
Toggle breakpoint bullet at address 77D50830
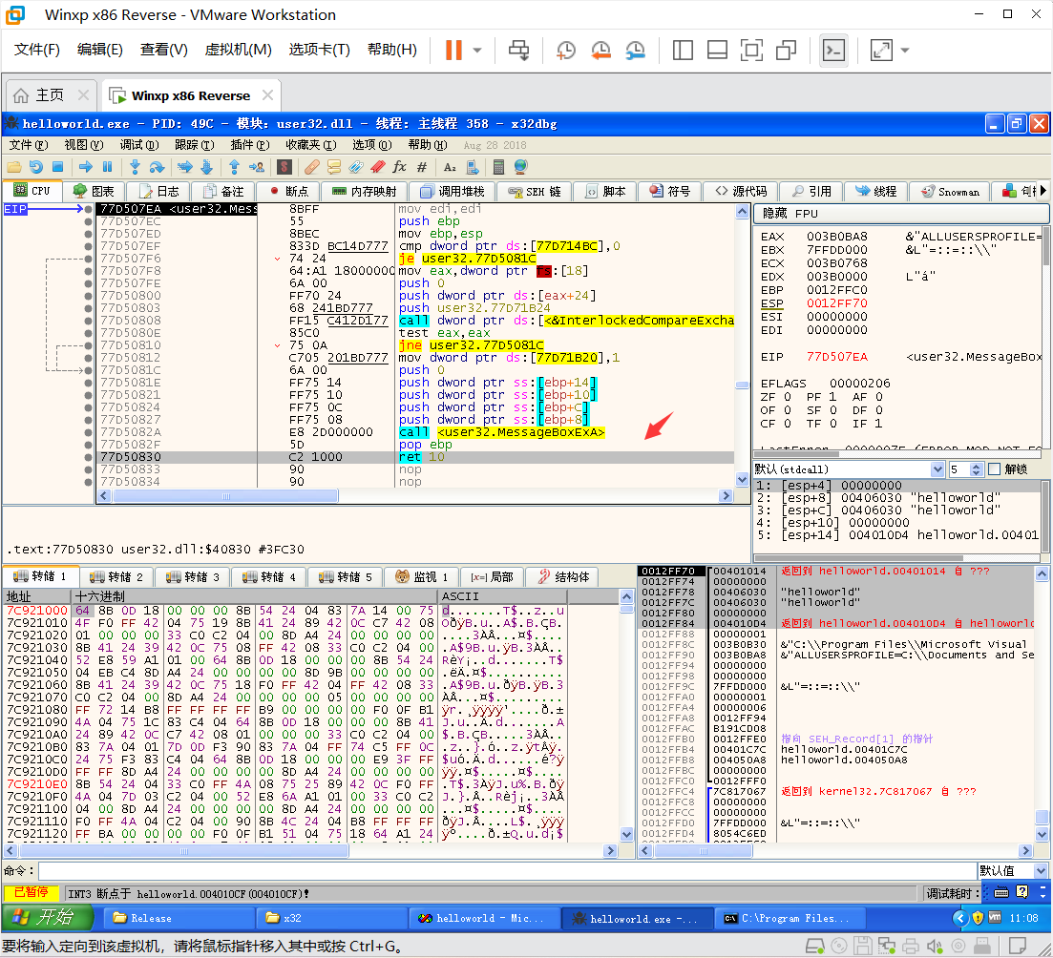88,457
